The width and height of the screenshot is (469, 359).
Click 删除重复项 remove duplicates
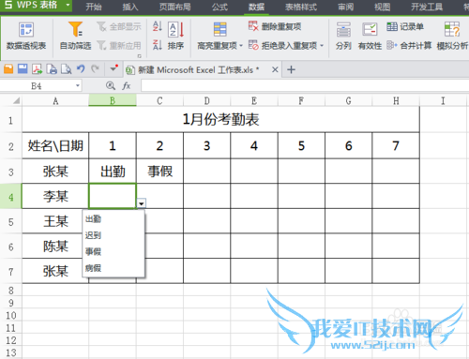tap(275, 26)
